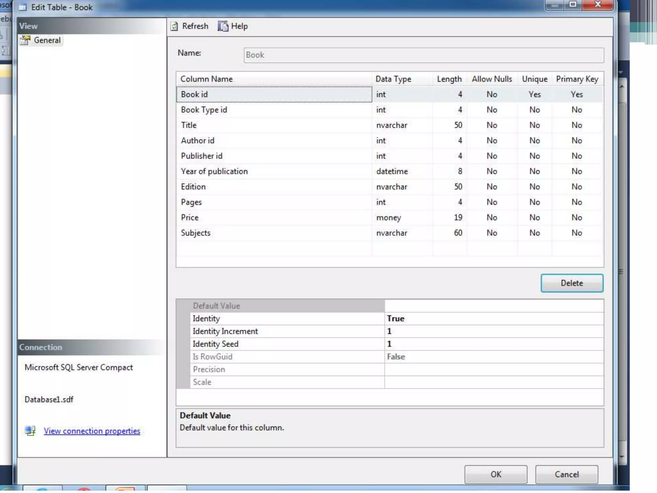657x493 pixels.
Task: Click the Edit Table window title icon
Action: [22, 7]
